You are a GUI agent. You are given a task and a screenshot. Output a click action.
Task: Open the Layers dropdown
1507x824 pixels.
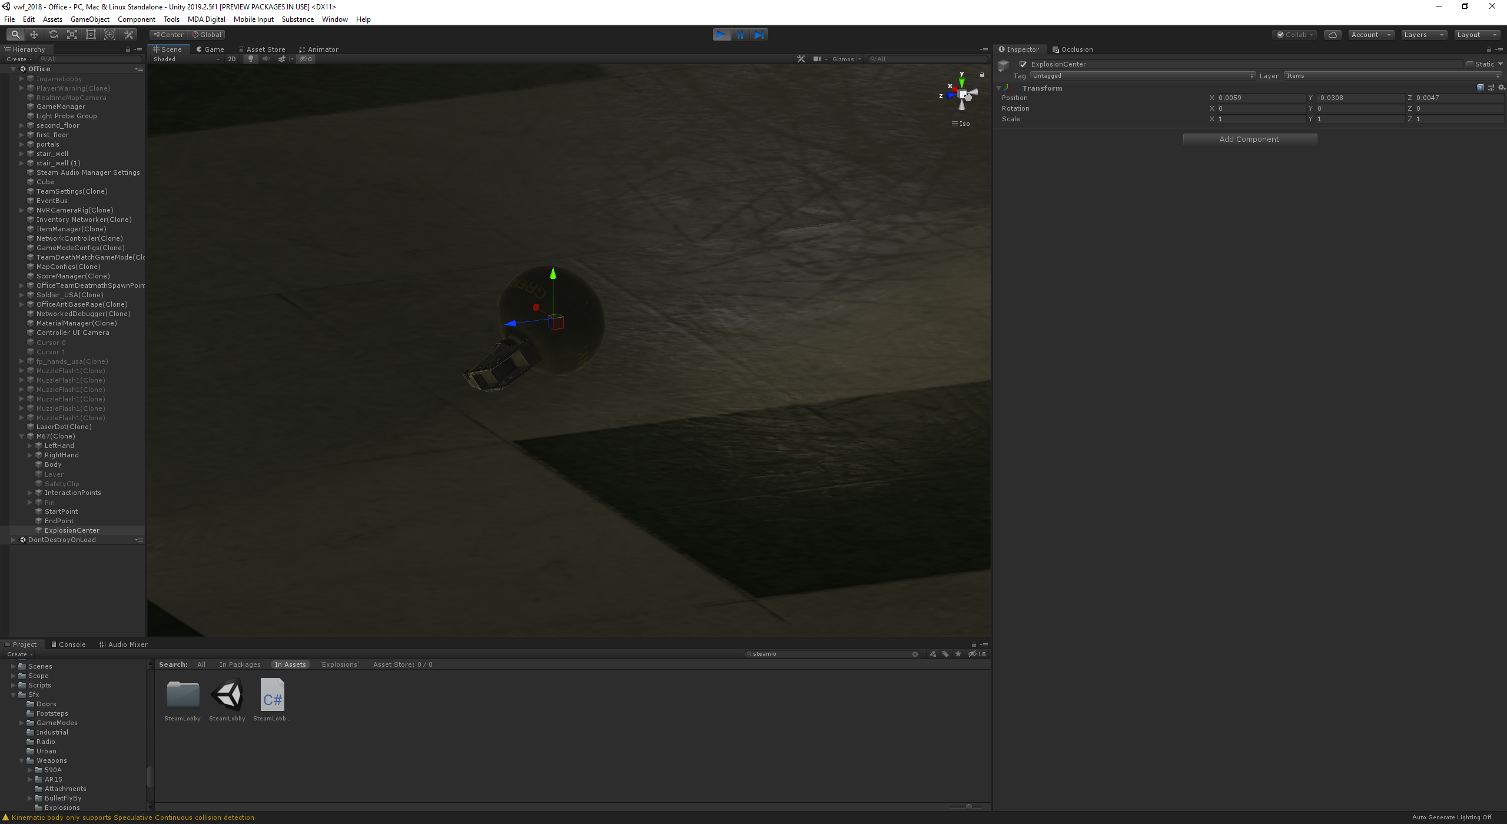tap(1423, 34)
